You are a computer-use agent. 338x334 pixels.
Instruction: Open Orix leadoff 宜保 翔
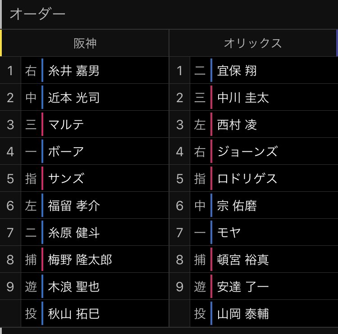click(254, 70)
